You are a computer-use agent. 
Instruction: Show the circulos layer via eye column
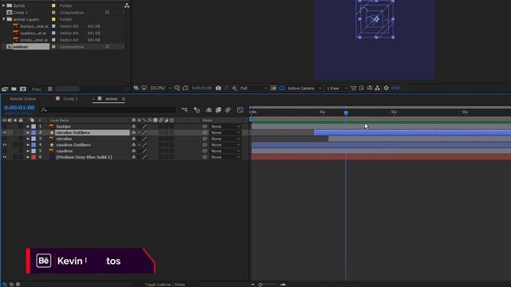[5, 139]
